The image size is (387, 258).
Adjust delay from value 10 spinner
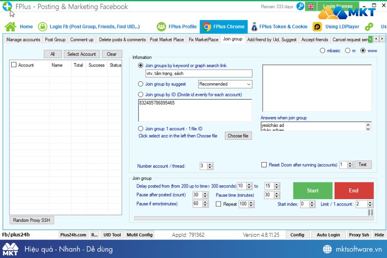point(249,186)
